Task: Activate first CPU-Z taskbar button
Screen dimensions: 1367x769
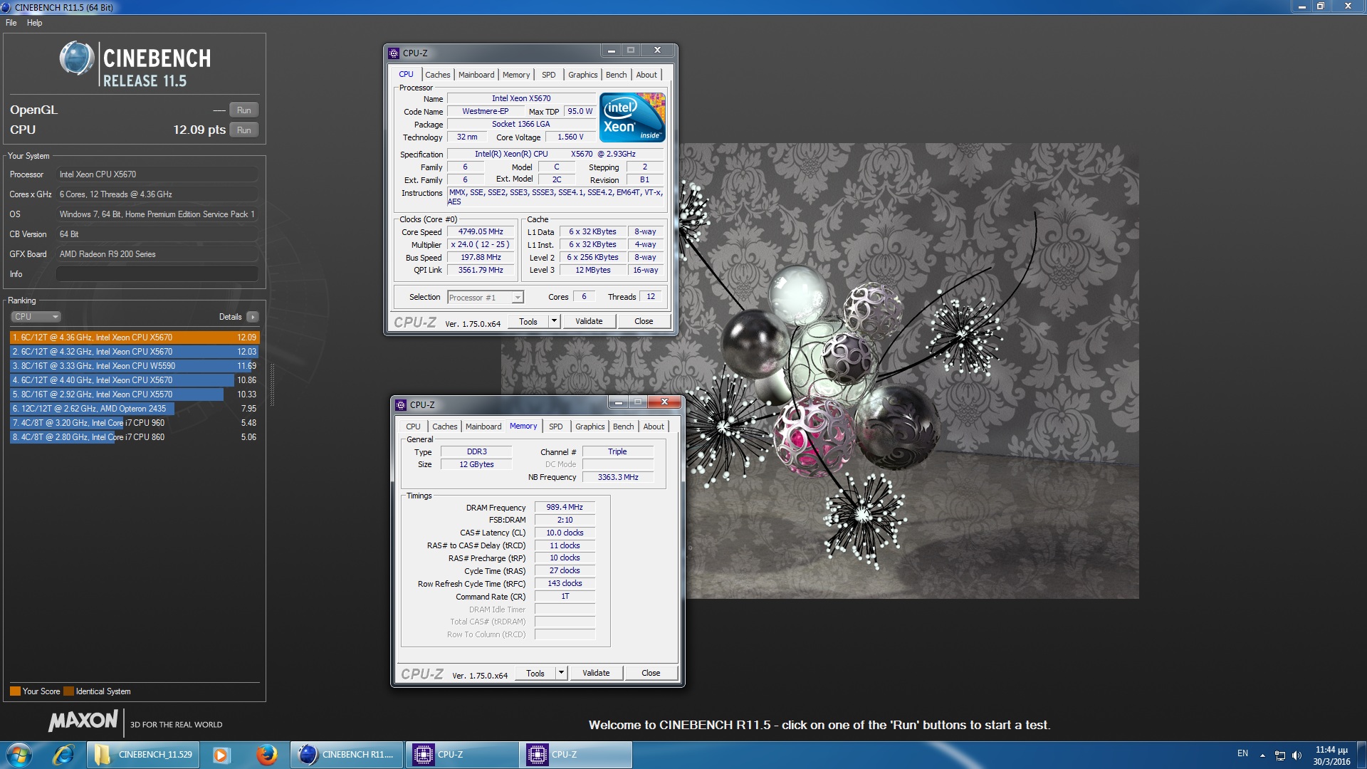Action: (x=461, y=755)
